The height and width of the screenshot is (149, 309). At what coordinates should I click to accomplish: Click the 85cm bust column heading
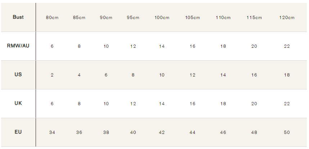[x=79, y=18]
